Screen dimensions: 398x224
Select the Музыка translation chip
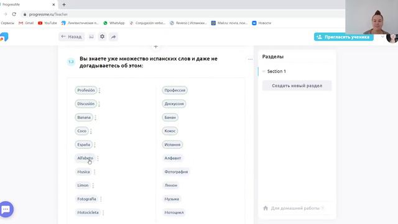(172, 199)
